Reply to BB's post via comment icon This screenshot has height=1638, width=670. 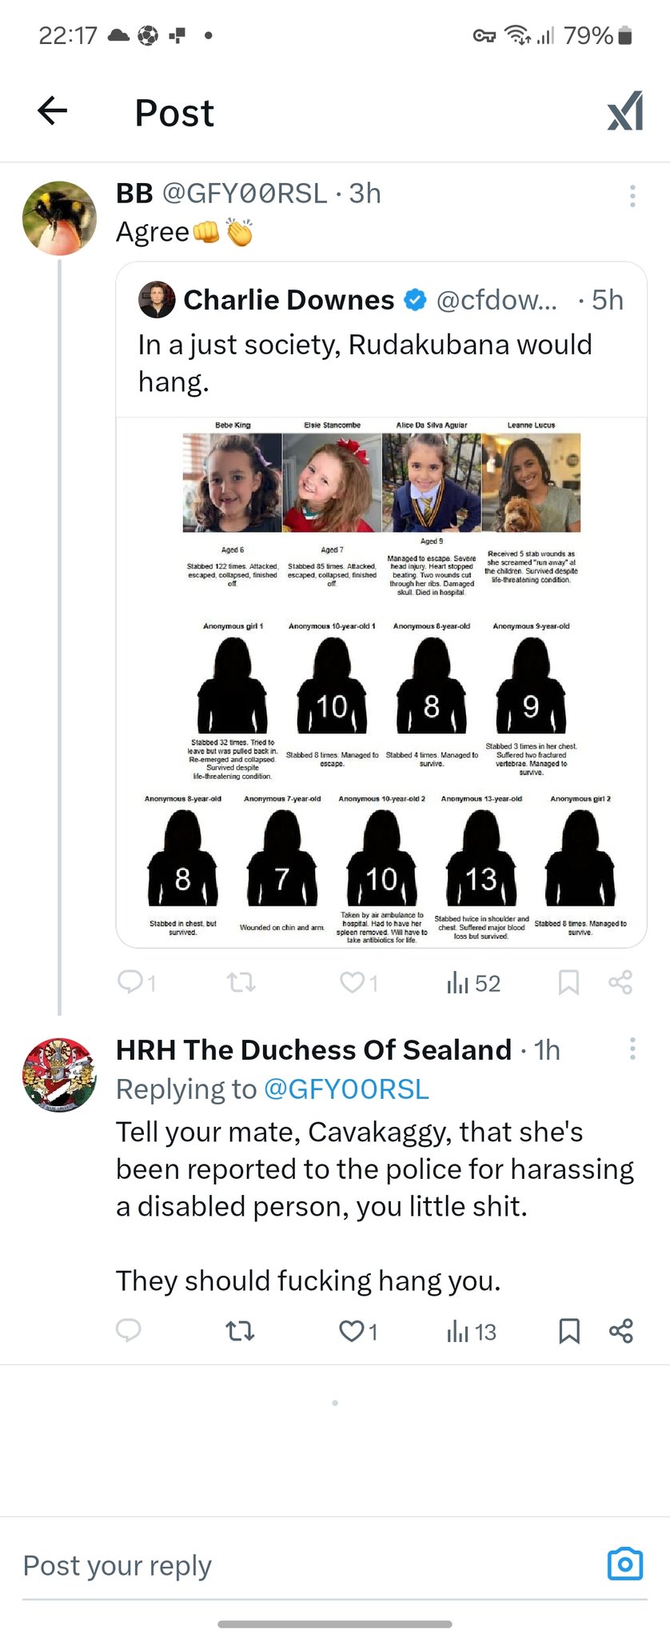(x=130, y=982)
